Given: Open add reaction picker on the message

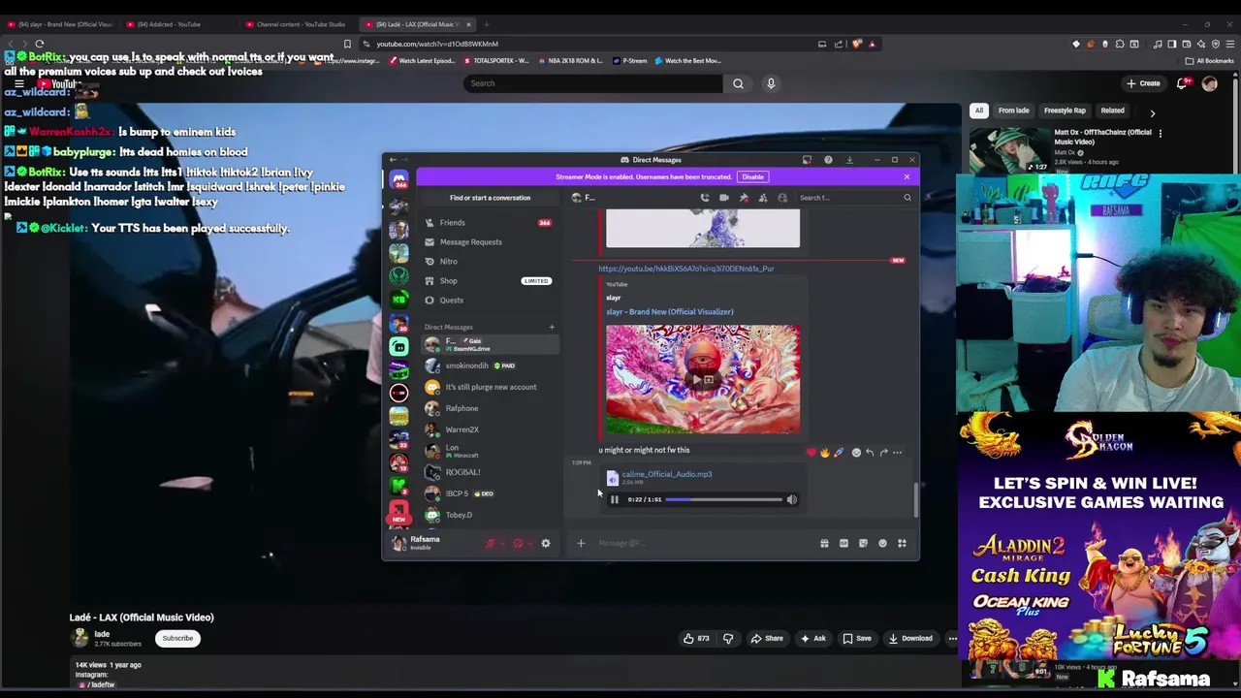Looking at the screenshot, I should pos(856,453).
